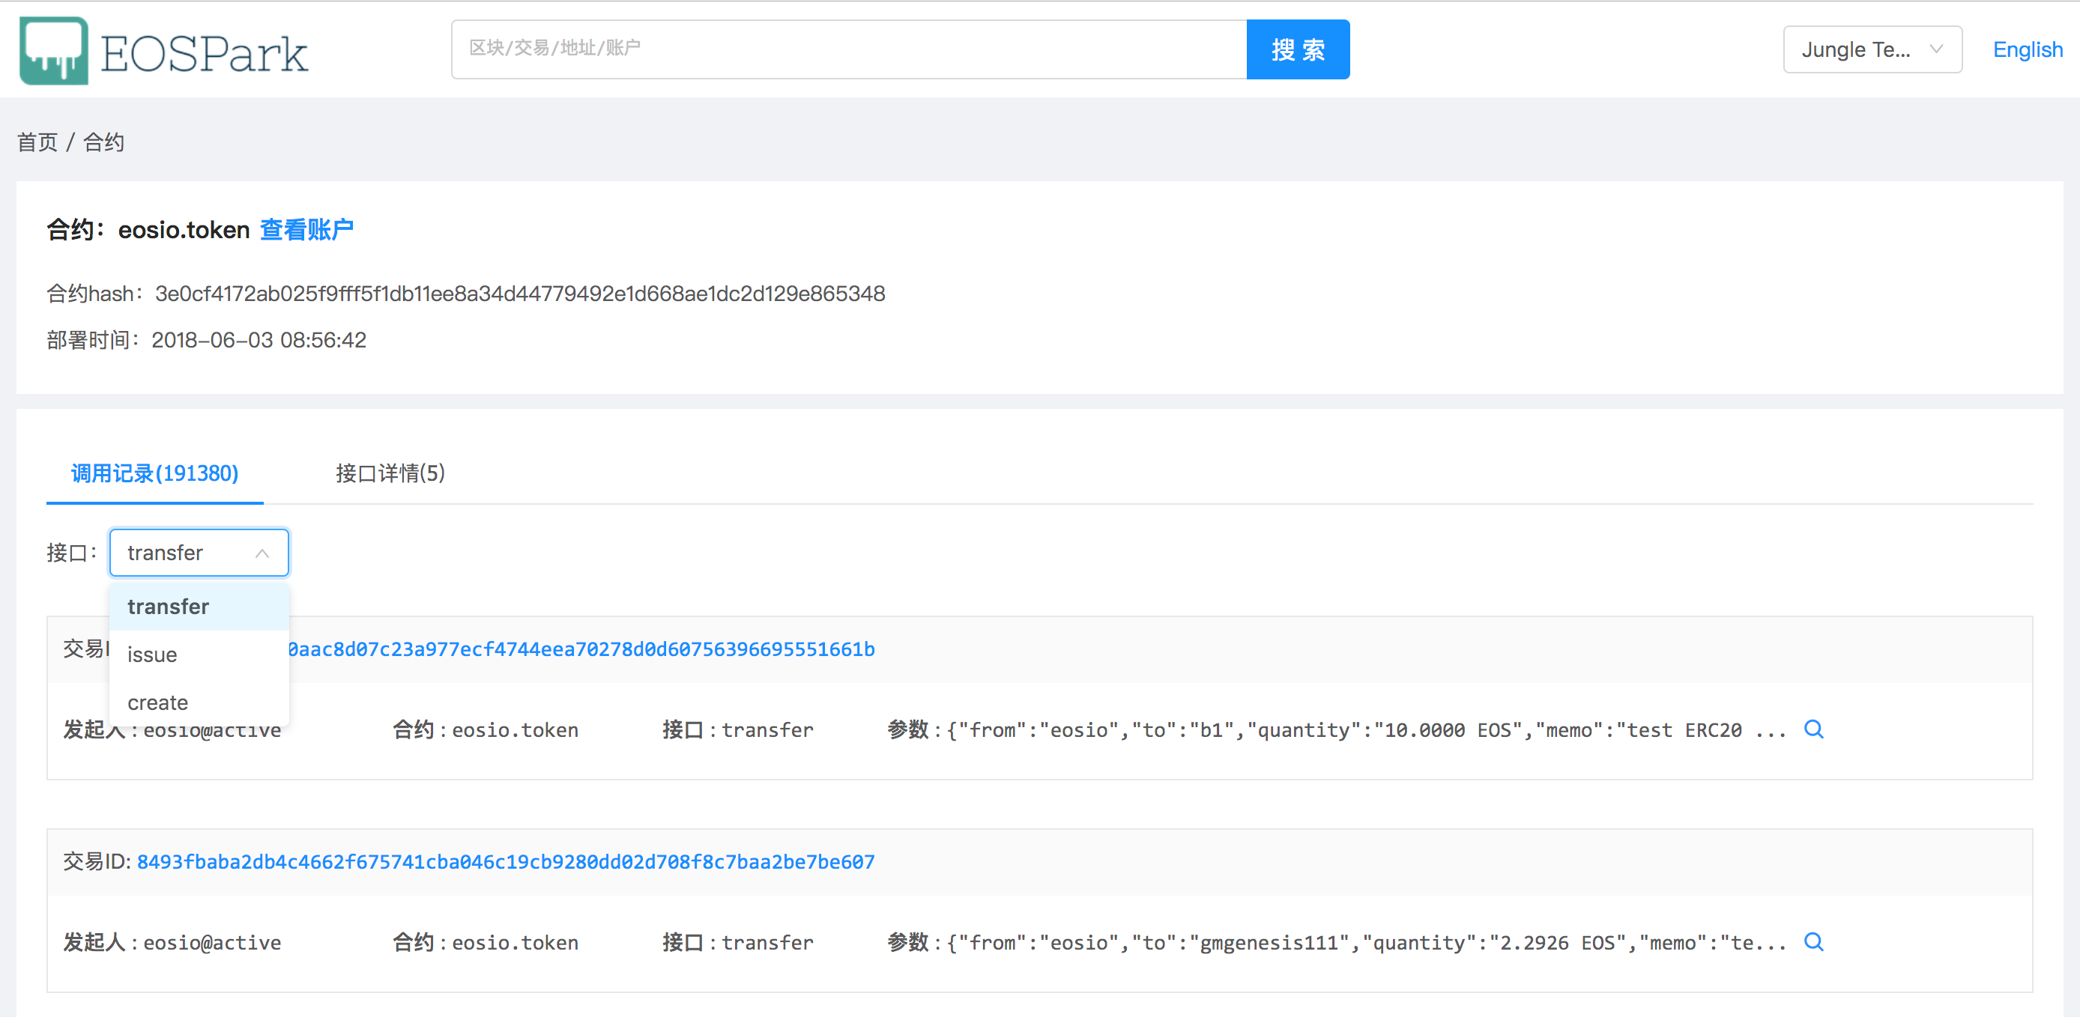The height and width of the screenshot is (1017, 2080).
Task: Click the 合约 breadcrumb text
Action: 103,142
